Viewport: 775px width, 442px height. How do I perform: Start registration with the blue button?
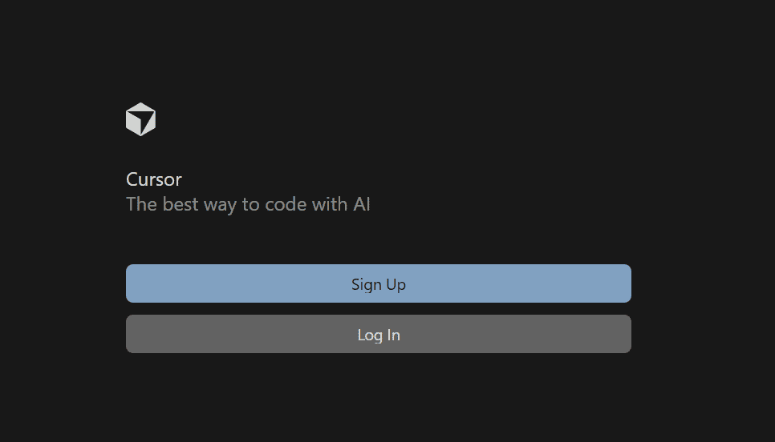[378, 283]
